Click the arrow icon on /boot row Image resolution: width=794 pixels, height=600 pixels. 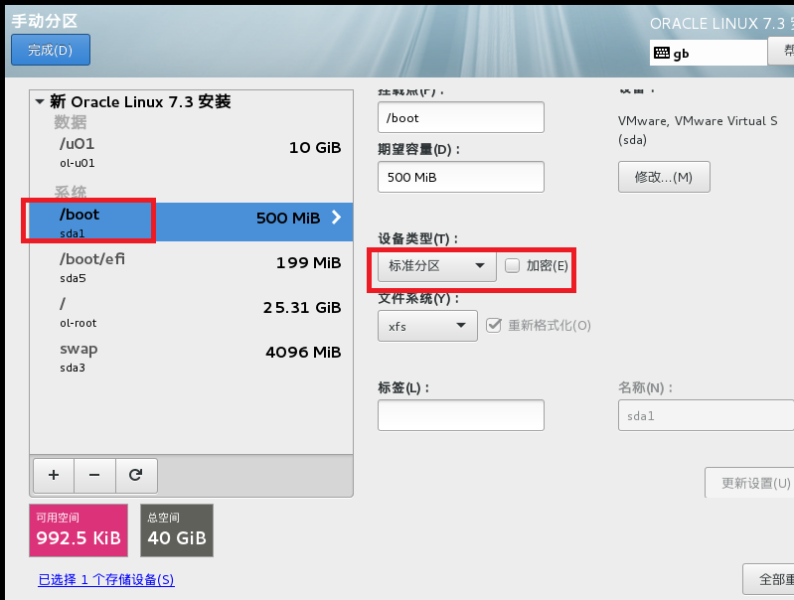coord(336,218)
